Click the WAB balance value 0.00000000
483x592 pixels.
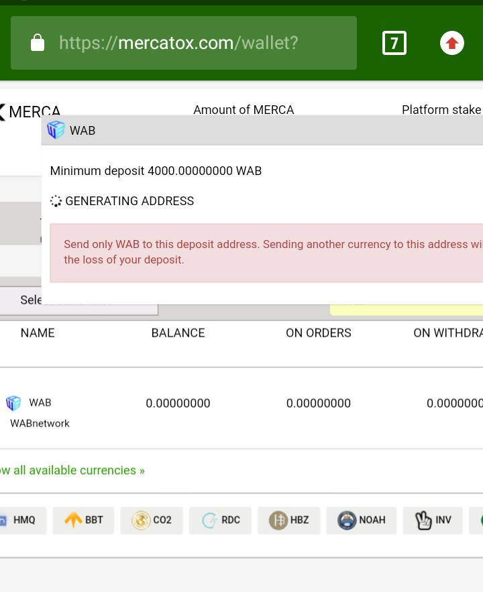click(x=178, y=403)
